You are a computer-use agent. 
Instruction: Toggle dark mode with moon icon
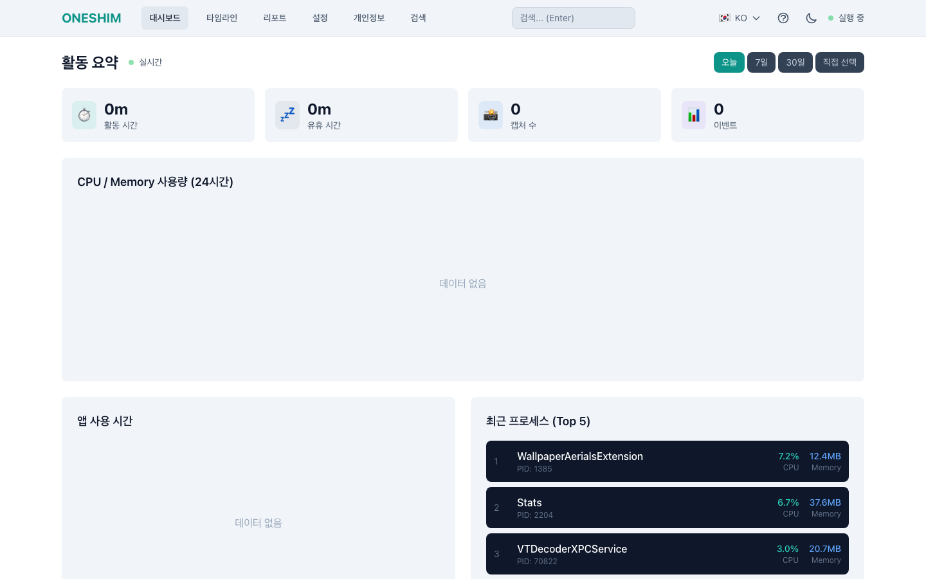pos(811,18)
